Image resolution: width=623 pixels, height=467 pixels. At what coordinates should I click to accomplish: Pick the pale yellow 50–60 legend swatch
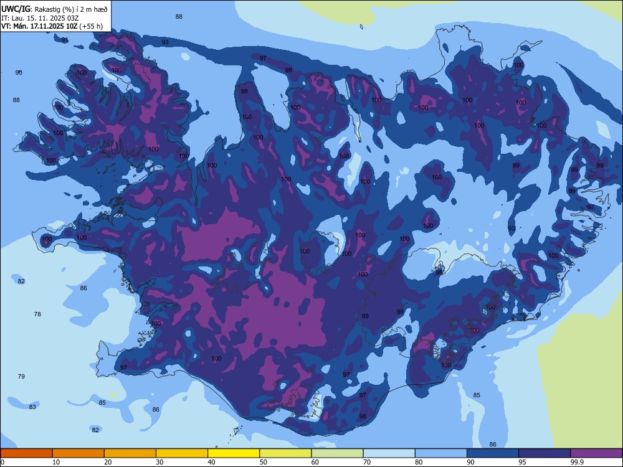(x=285, y=453)
